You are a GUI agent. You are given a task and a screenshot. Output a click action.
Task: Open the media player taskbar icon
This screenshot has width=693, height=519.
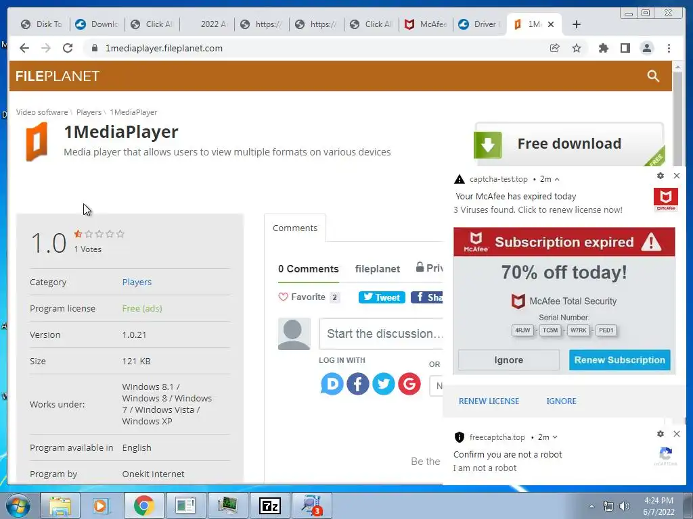click(102, 505)
